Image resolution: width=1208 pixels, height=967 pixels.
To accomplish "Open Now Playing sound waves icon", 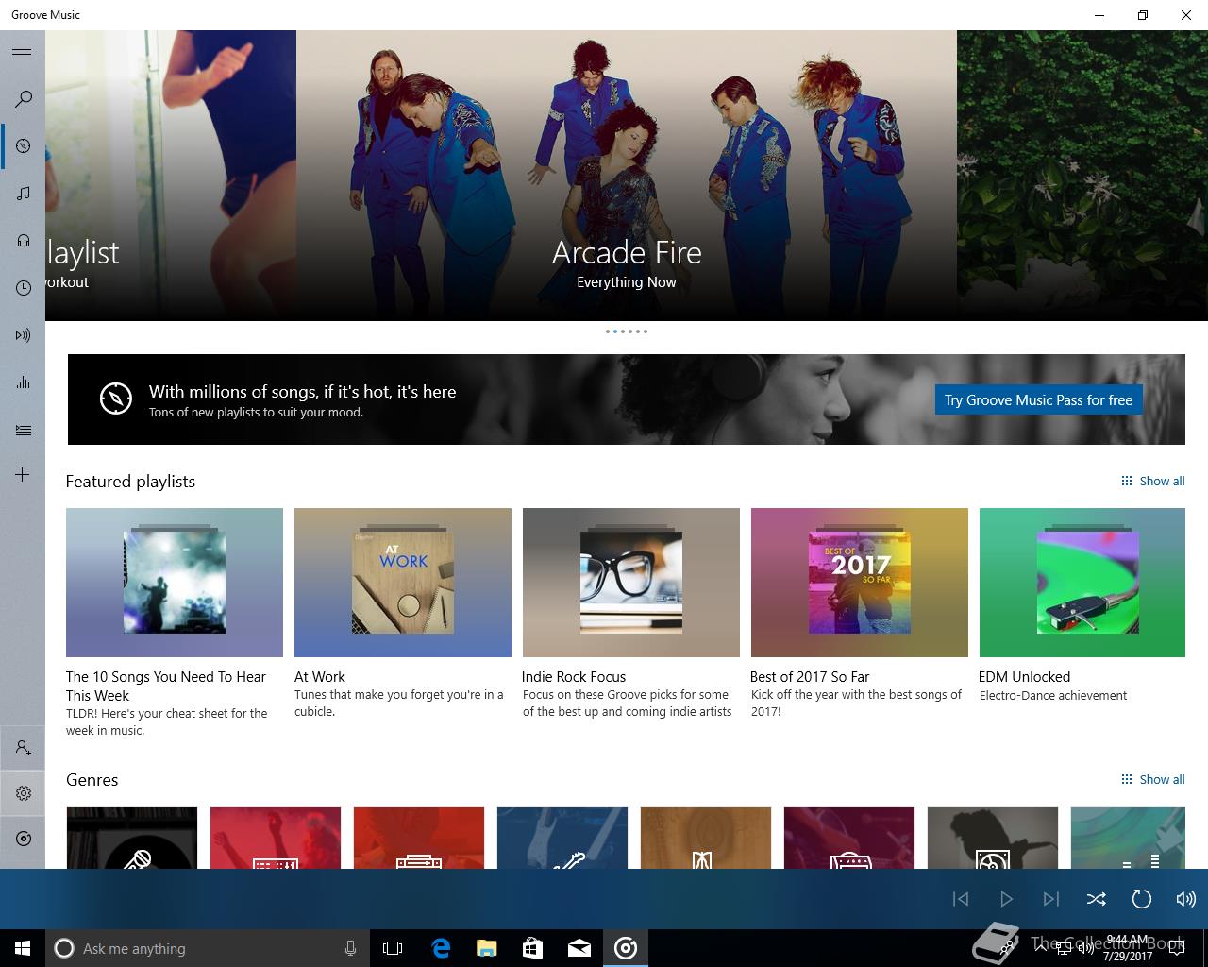I will pyautogui.click(x=24, y=335).
